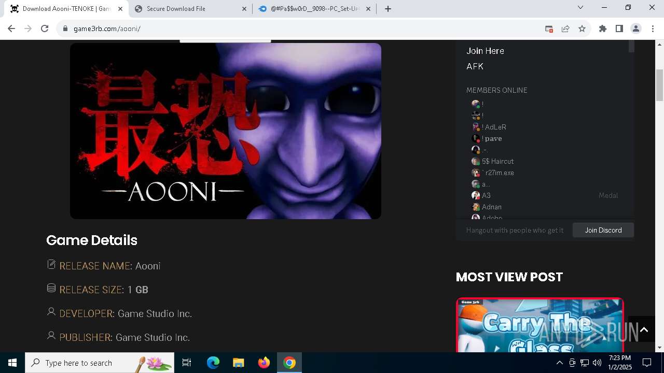The height and width of the screenshot is (373, 664).
Task: Toggle Chrome side panel
Action: [619, 28]
